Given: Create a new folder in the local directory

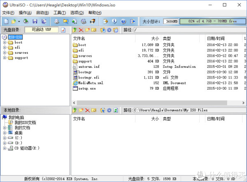Looking at the screenshot, I should (81, 110).
